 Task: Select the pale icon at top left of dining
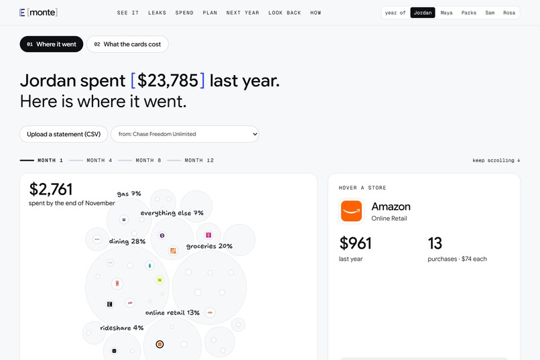click(110, 263)
